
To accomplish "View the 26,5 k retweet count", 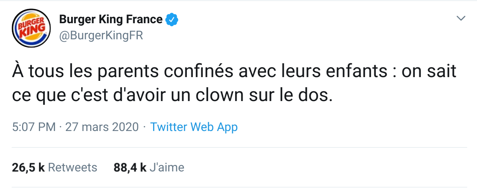I will 28,167.
